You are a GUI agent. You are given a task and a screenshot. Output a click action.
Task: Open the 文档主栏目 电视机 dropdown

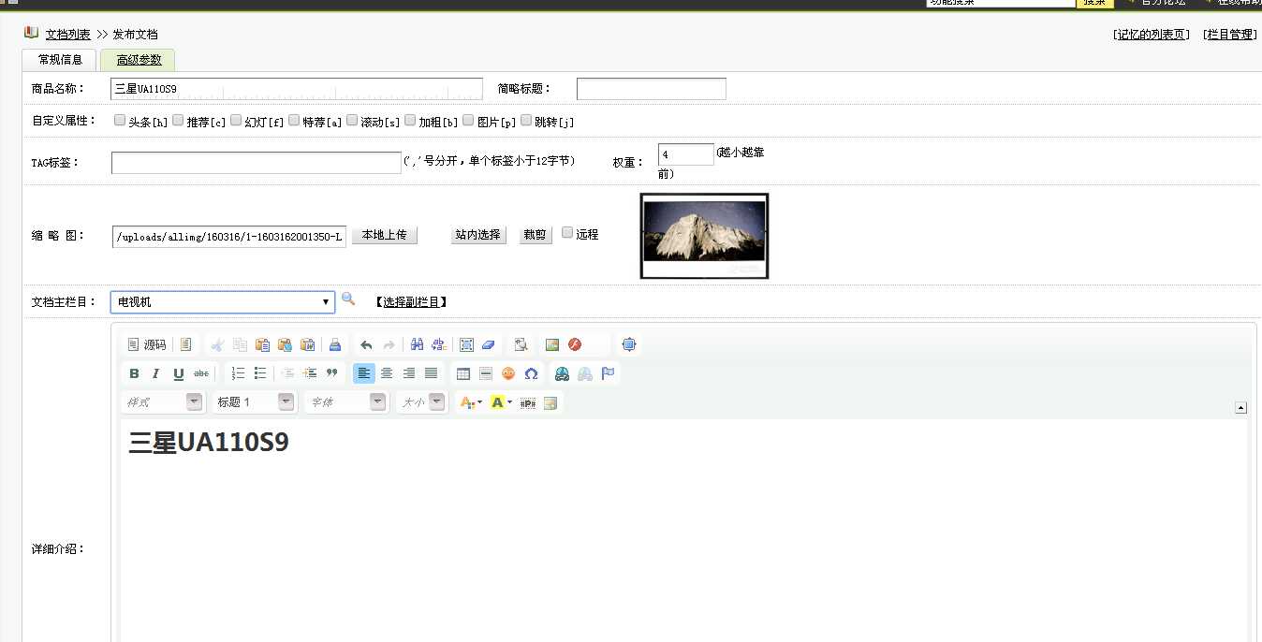point(223,302)
